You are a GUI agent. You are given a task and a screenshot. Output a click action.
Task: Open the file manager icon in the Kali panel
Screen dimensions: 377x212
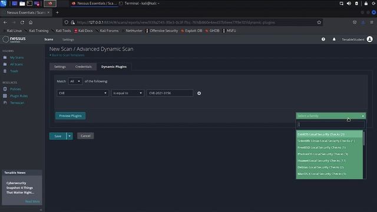22,4
